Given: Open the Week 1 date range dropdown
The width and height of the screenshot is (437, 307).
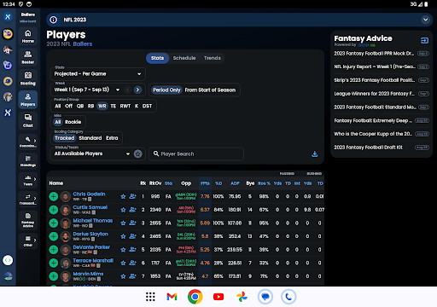Looking at the screenshot, I should coord(86,90).
